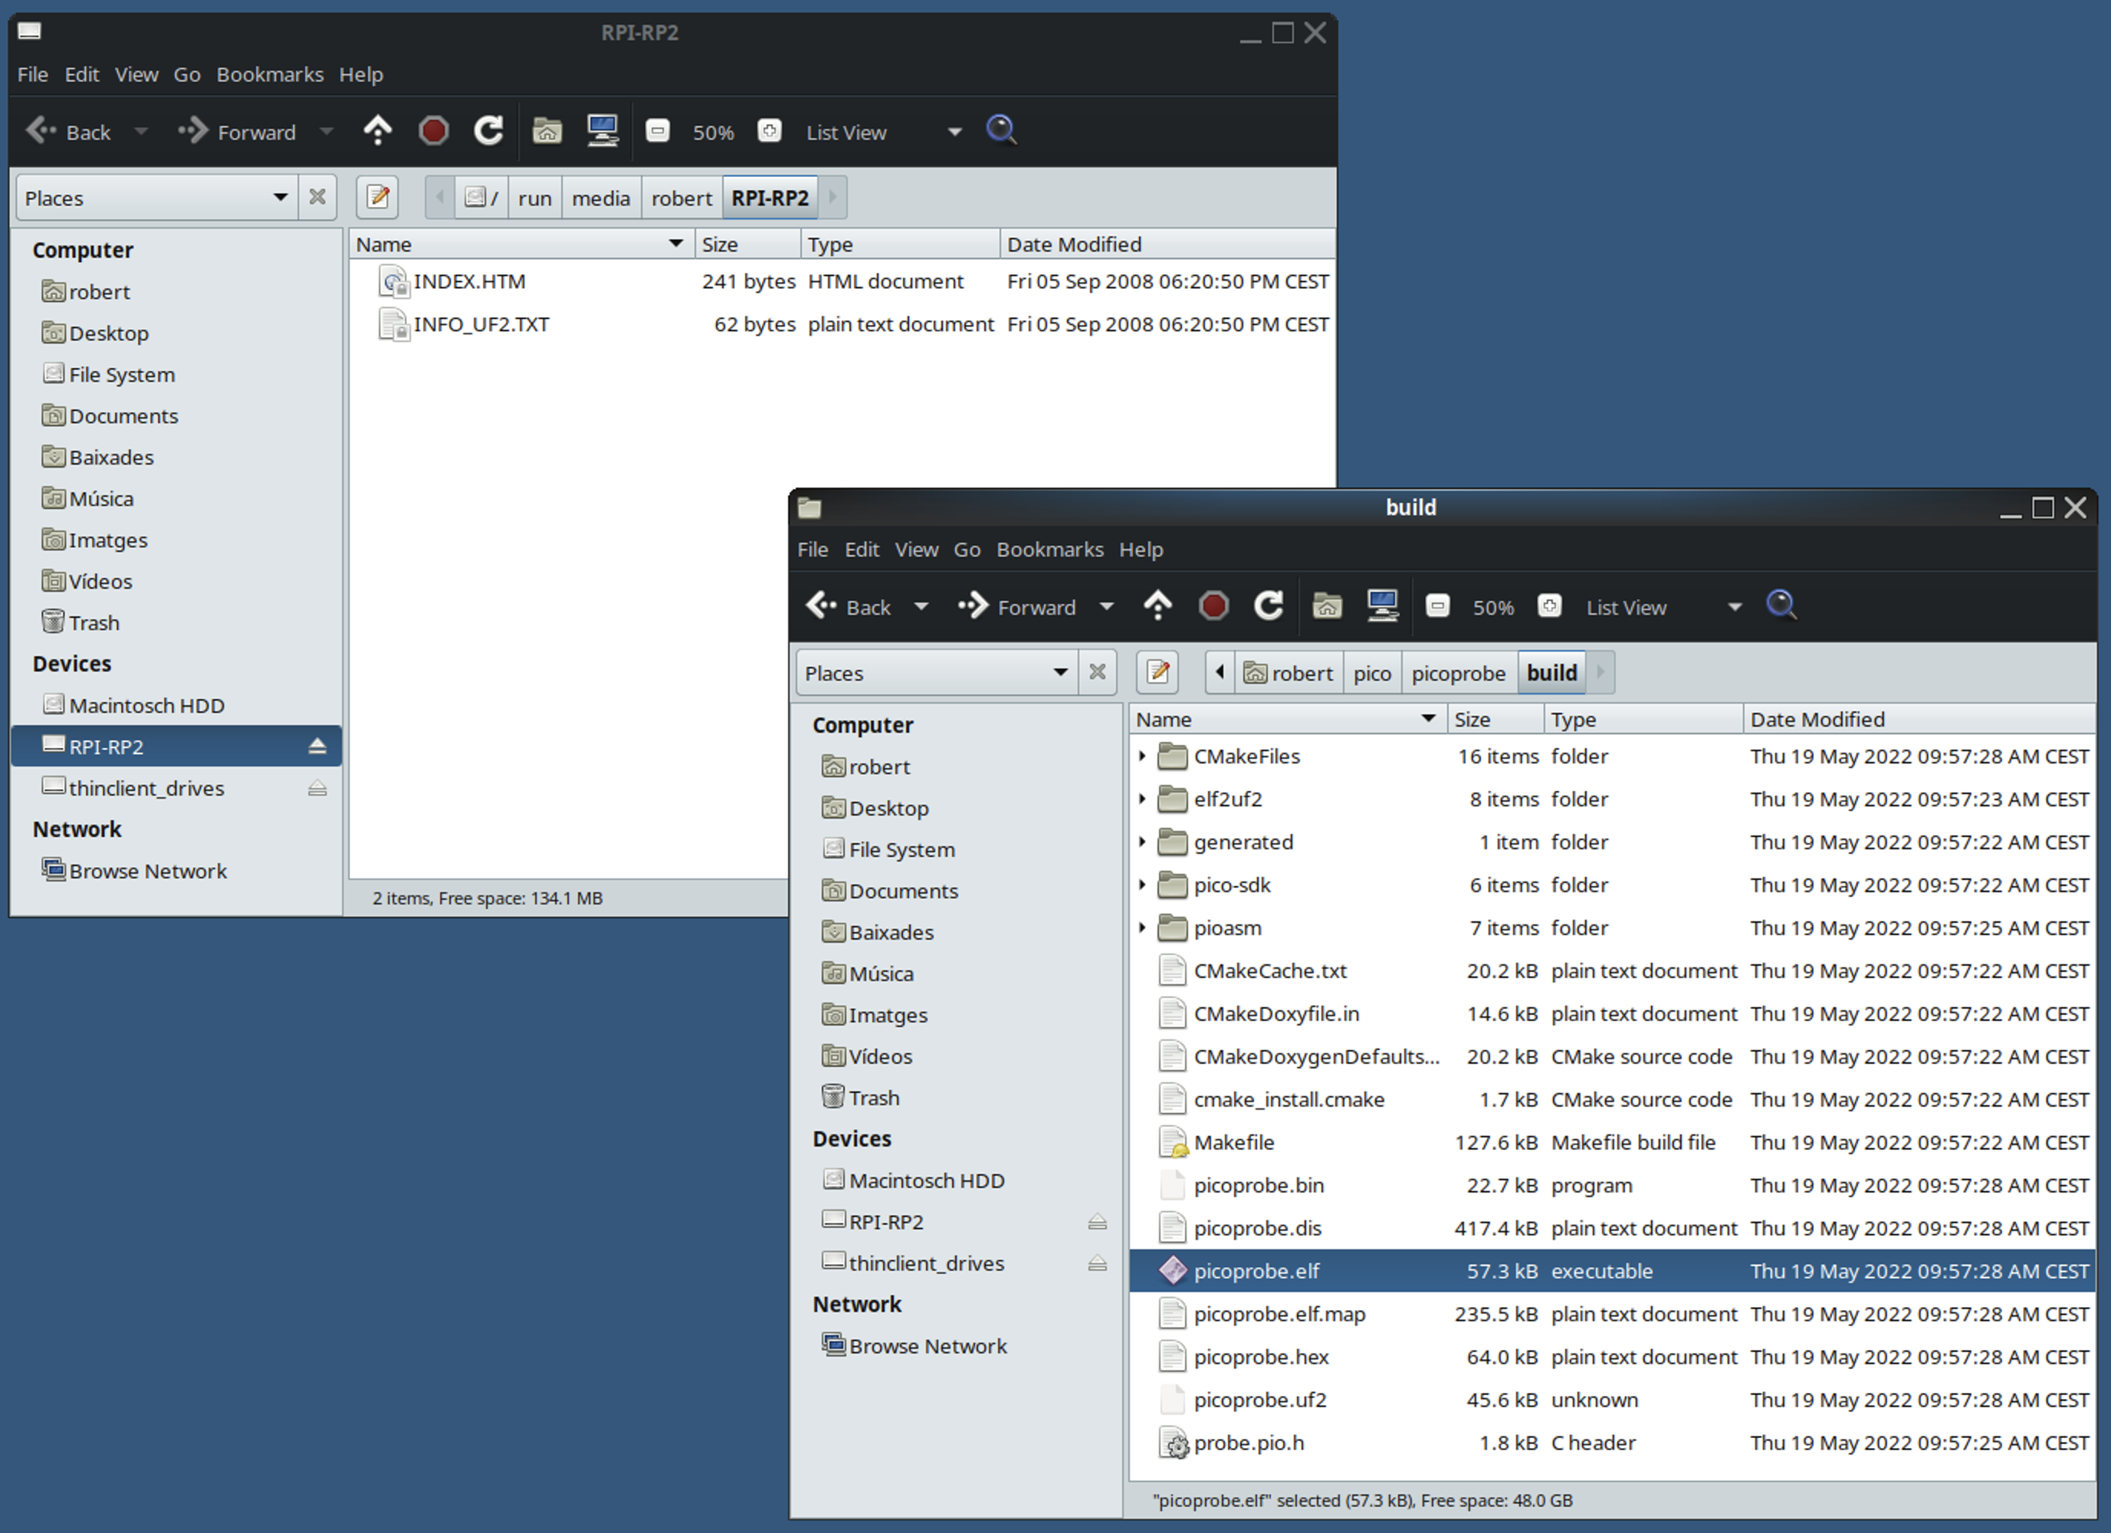Toggle location edit button in RPI-RP2 window
2111x1533 pixels.
[x=378, y=197]
